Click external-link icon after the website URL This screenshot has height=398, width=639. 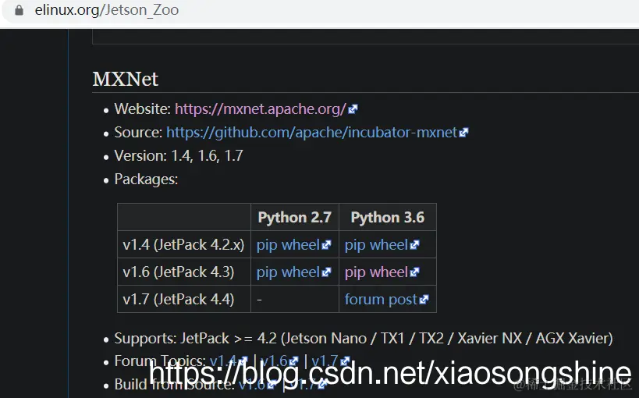353,109
